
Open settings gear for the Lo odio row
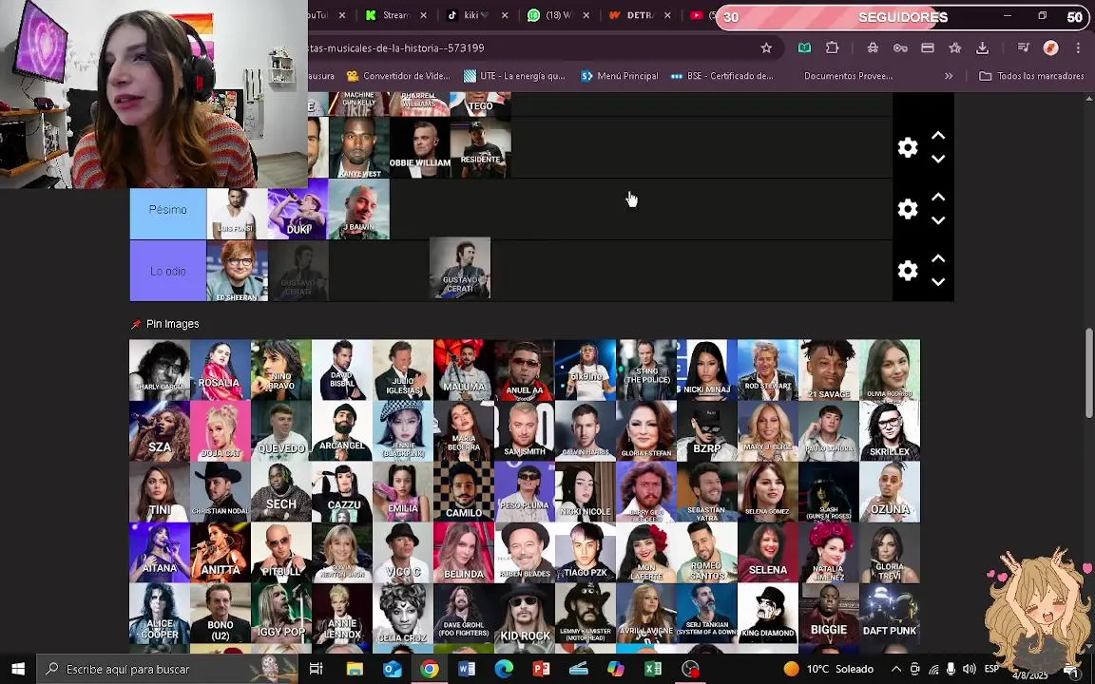pyautogui.click(x=907, y=270)
